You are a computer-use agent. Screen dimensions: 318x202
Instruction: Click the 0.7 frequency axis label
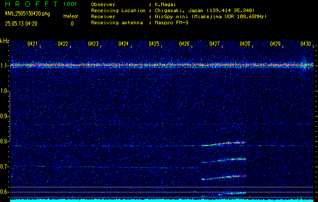point(5,167)
